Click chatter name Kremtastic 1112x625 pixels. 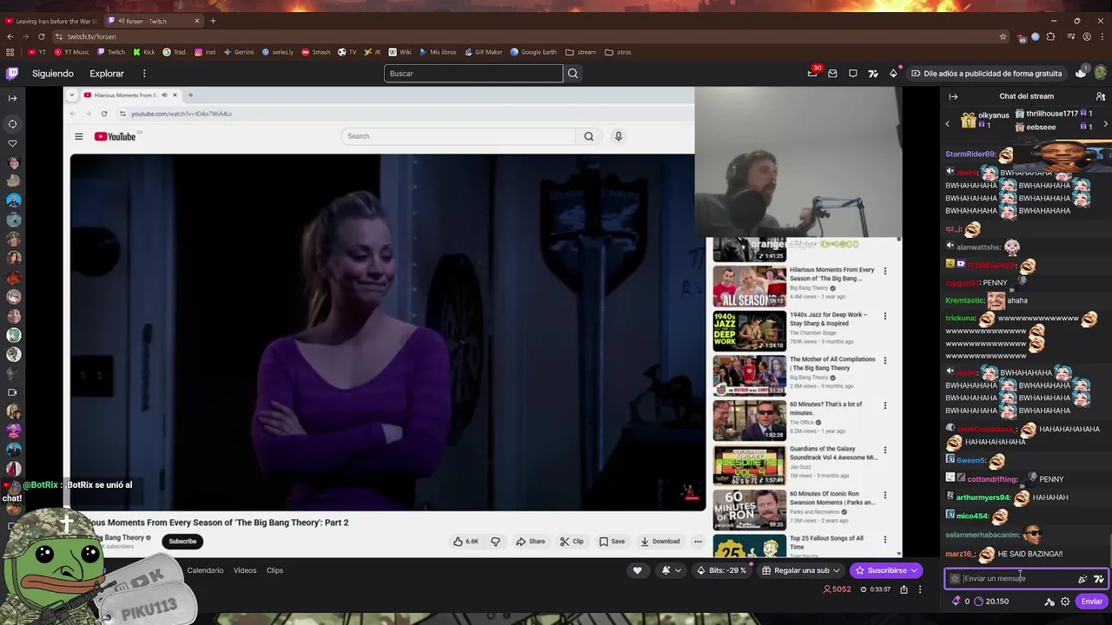(963, 300)
